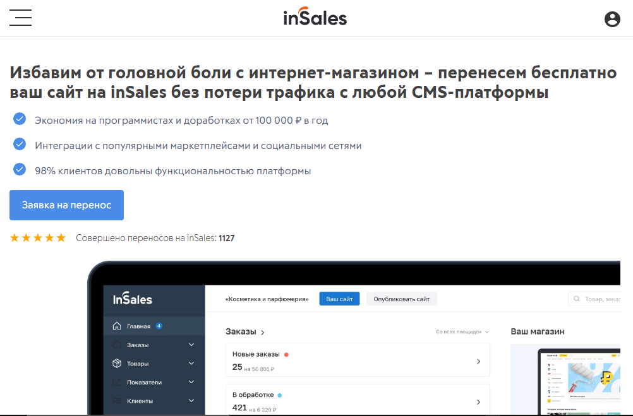Open the "Товары" sidebar menu item
Screen dimensions: 633x416
pos(154,363)
